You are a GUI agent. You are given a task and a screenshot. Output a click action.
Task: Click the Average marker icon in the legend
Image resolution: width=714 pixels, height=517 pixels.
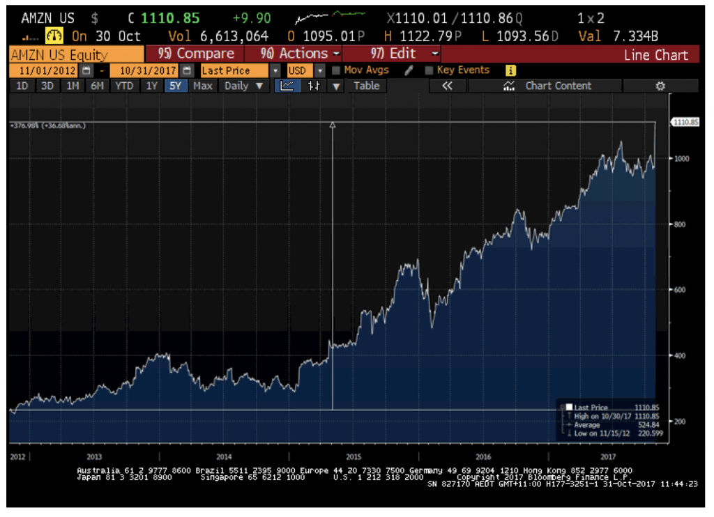569,424
